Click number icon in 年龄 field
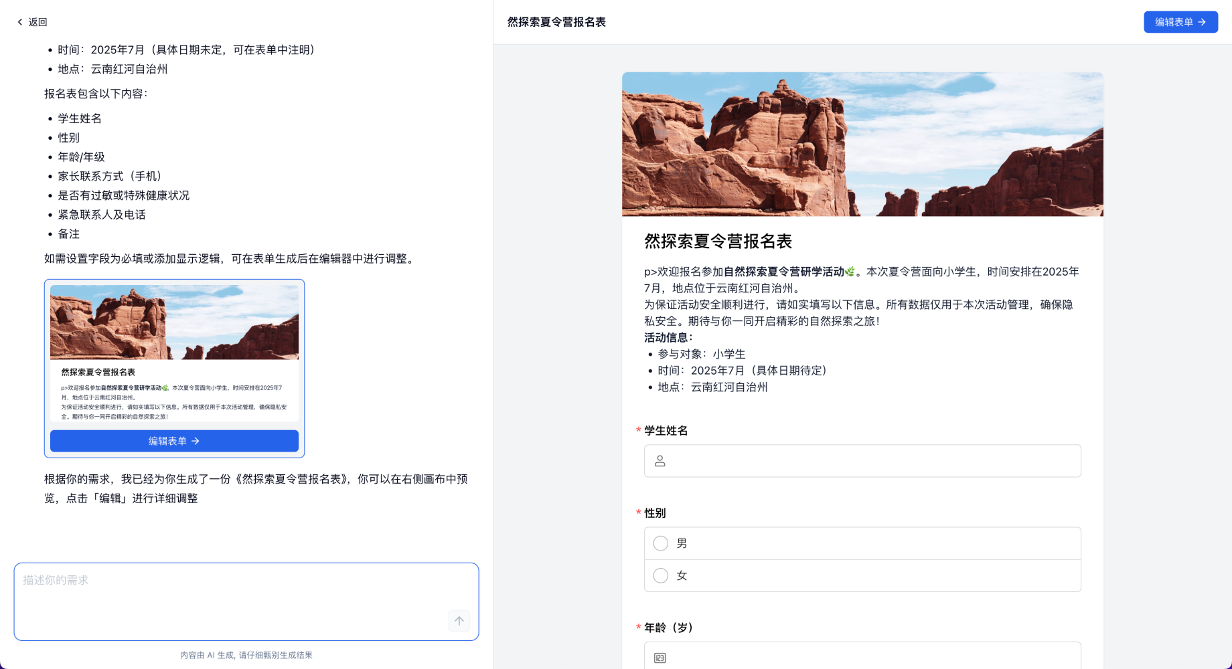Screen dimensions: 1232x669 click(x=660, y=658)
